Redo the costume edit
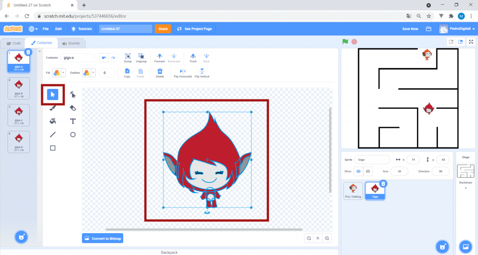 click(x=113, y=58)
